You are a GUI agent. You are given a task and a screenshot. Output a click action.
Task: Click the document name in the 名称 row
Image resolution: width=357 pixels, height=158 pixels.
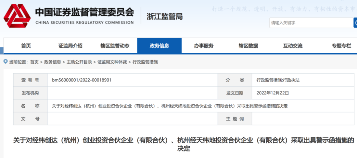(x=170, y=106)
